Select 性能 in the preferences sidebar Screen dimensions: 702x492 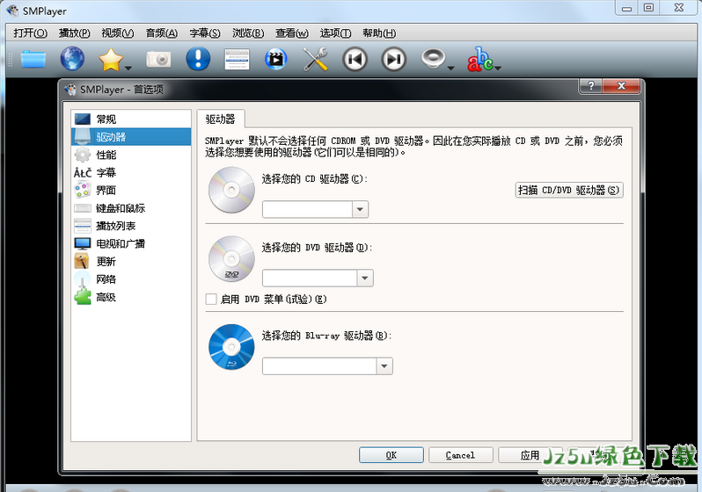point(131,155)
